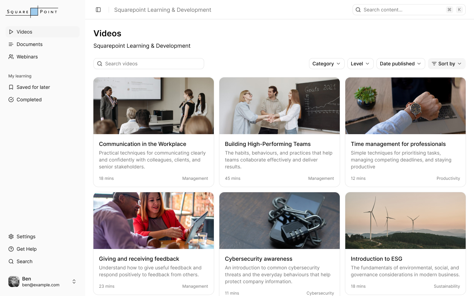The image size is (474, 296).
Task: Click the K shortcut key badge
Action: click(459, 10)
